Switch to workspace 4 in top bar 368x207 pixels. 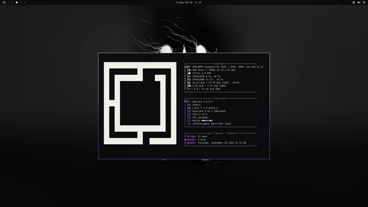click(21, 2)
